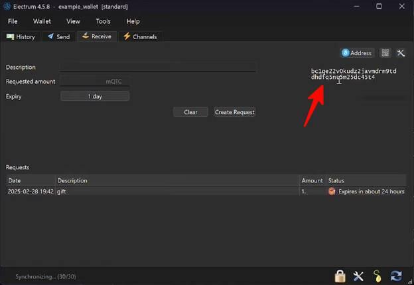Show the QR code view

[385, 53]
